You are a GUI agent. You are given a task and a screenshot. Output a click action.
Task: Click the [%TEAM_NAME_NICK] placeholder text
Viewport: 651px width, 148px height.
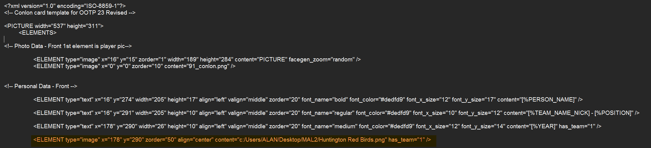pyautogui.click(x=559, y=113)
